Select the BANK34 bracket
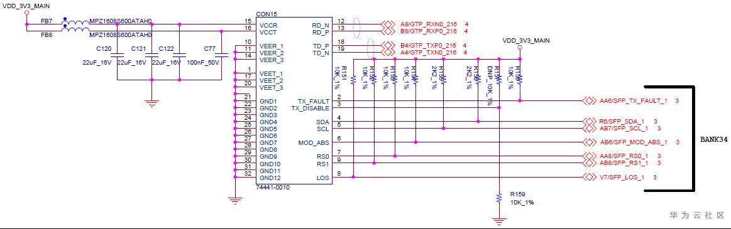This screenshot has height=229, width=731. pyautogui.click(x=669, y=139)
